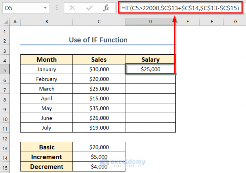The width and height of the screenshot is (246, 173).
Task: Select the July cell
Action: point(47,128)
